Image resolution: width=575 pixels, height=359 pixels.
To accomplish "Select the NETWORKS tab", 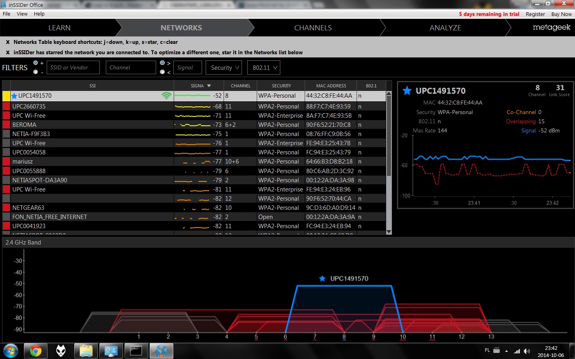I will 181,28.
